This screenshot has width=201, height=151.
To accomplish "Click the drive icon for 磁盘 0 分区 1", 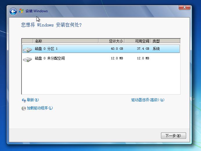I will 27,50.
